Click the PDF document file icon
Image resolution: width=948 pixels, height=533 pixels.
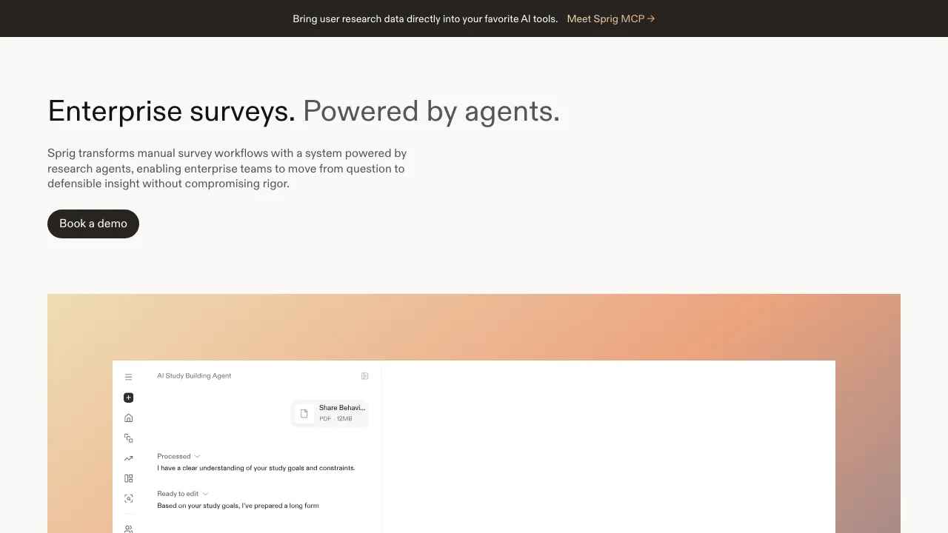(304, 413)
